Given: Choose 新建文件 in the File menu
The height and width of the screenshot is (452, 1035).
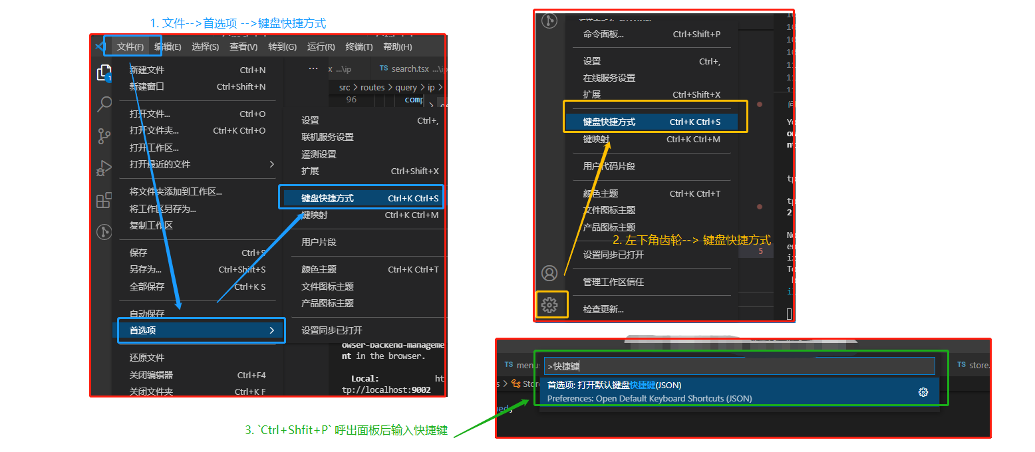Looking at the screenshot, I should point(197,70).
